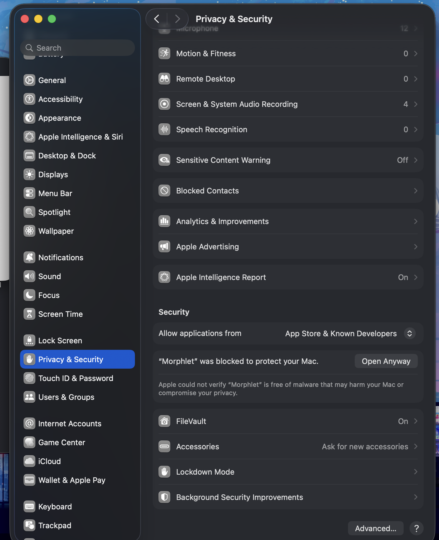The image size is (439, 540).
Task: Select Keyboard in the sidebar
Action: point(77,506)
